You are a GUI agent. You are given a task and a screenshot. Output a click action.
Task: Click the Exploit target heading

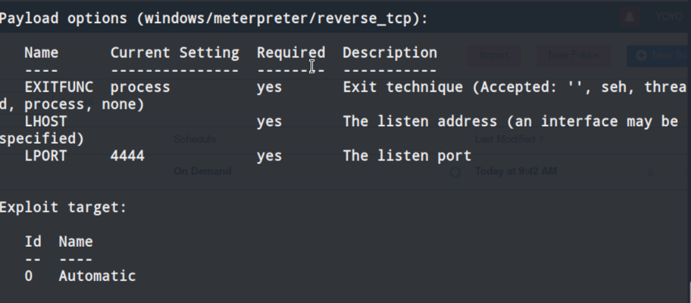pos(63,207)
